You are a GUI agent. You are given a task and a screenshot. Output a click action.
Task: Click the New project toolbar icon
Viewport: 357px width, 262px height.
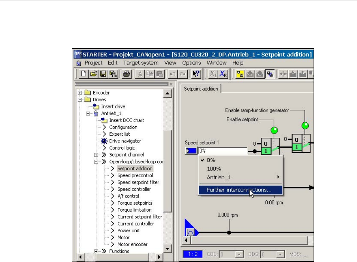point(84,74)
